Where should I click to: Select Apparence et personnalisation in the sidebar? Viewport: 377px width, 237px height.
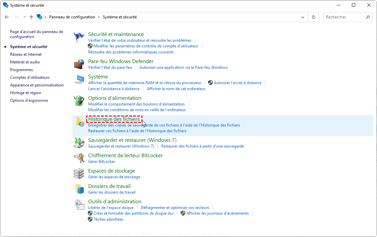click(37, 85)
